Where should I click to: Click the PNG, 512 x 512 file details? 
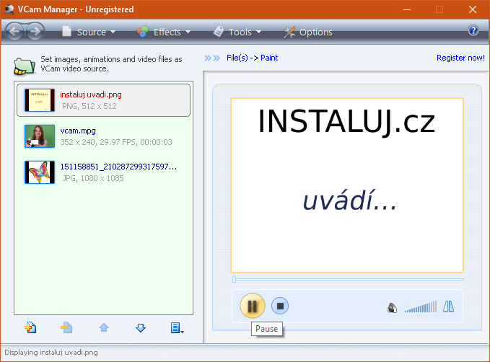(89, 106)
